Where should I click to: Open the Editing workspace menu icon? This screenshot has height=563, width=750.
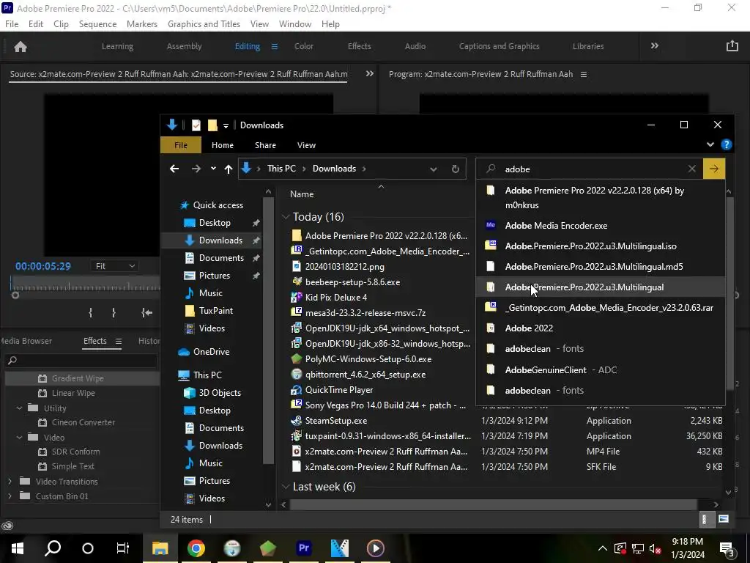tap(275, 46)
